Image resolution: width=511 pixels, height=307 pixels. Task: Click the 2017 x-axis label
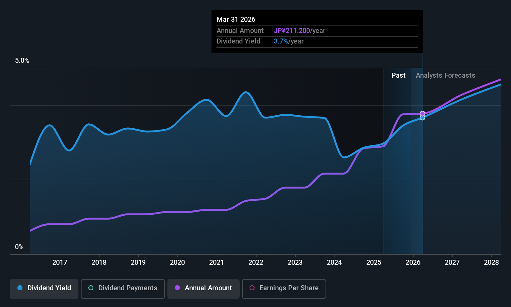60,263
